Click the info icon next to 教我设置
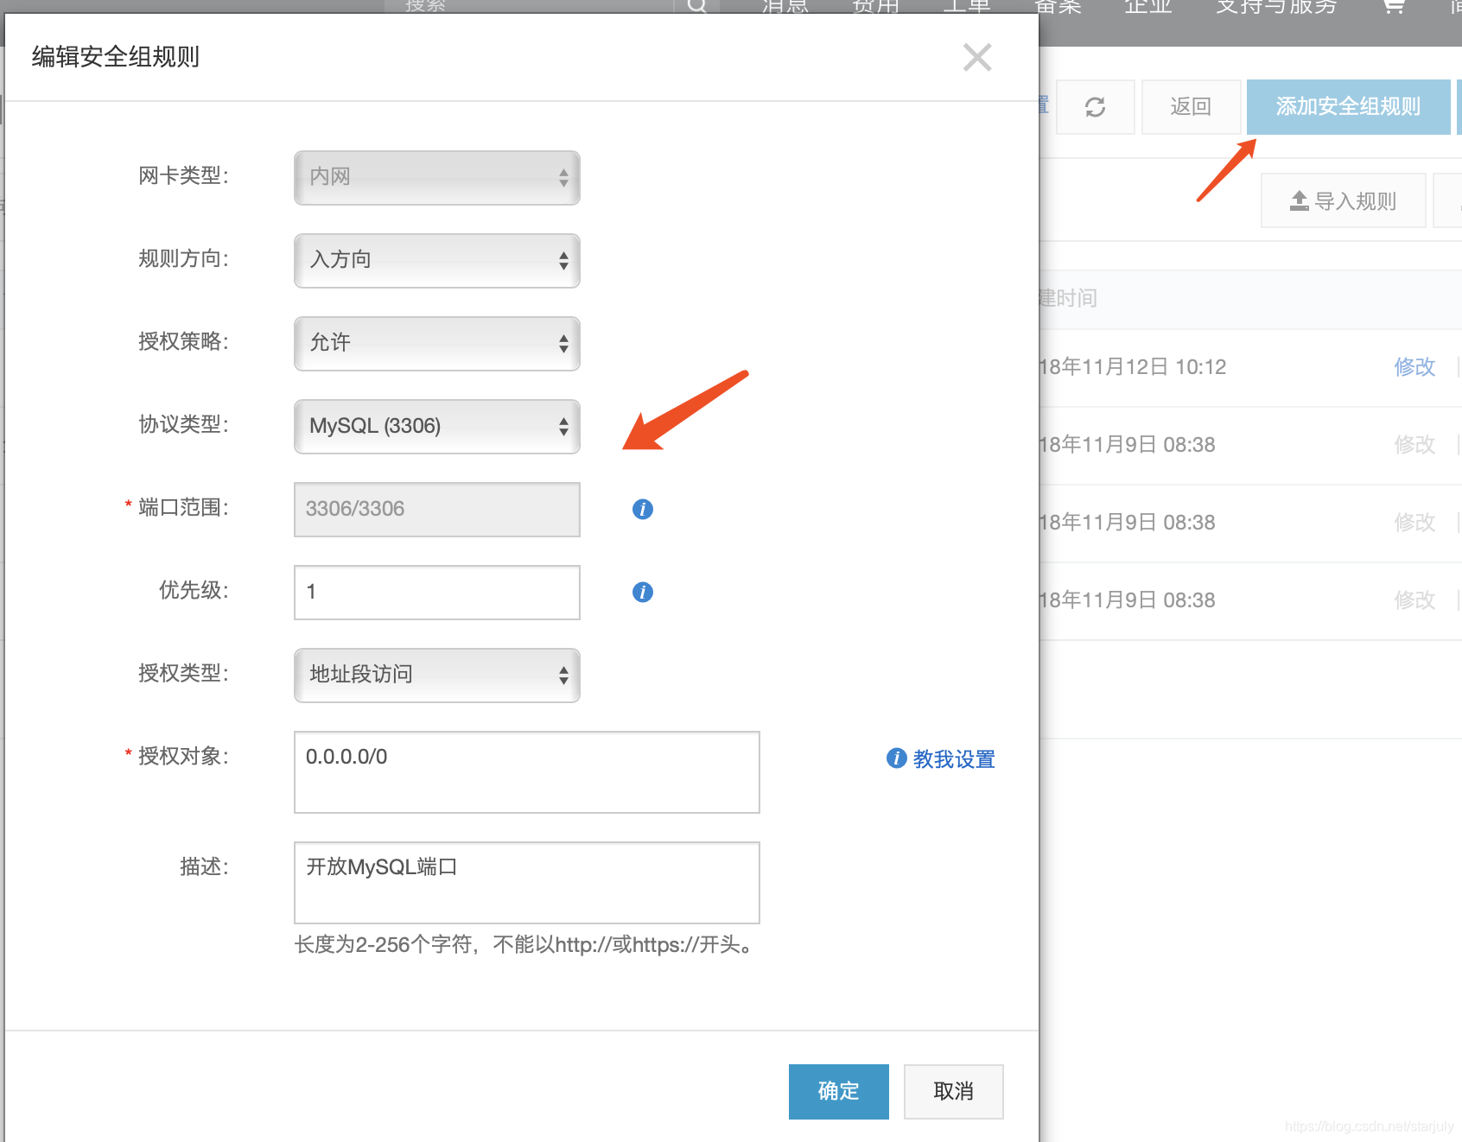The width and height of the screenshot is (1462, 1142). pos(897,758)
